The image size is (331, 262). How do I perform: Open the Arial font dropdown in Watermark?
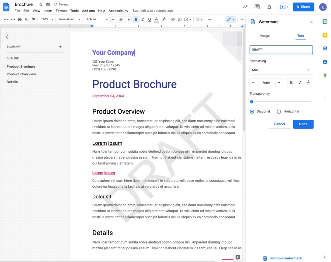pyautogui.click(x=281, y=70)
